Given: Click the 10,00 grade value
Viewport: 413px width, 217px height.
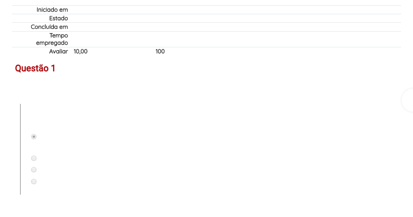Looking at the screenshot, I should coord(80,51).
